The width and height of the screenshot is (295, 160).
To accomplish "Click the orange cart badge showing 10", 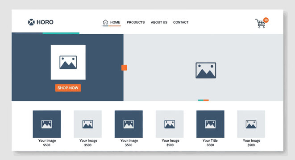I will [x=266, y=20].
